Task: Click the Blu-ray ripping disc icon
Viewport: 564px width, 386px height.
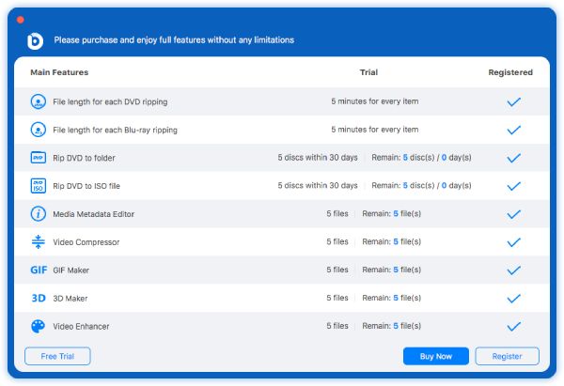Action: [39, 130]
